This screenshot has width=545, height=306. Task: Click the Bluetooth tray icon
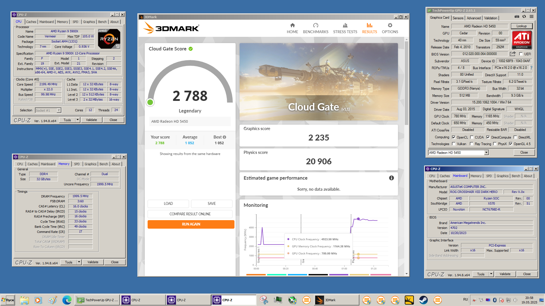[495, 300]
